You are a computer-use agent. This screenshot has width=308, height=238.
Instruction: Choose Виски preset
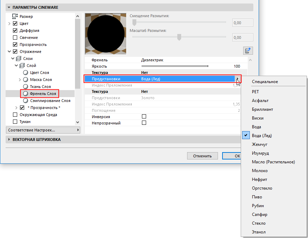pos(258,118)
